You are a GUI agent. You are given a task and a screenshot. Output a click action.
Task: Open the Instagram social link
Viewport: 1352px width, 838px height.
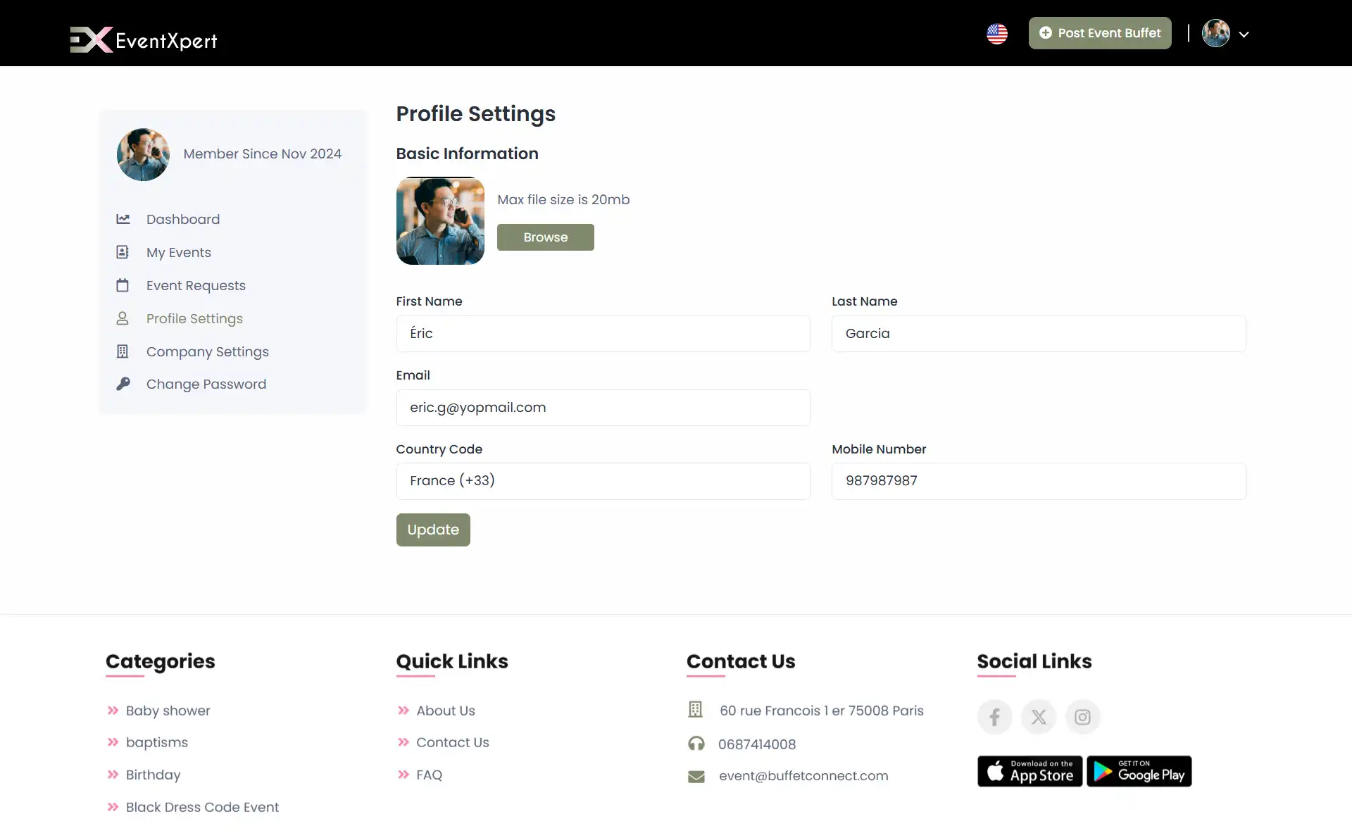click(x=1082, y=717)
